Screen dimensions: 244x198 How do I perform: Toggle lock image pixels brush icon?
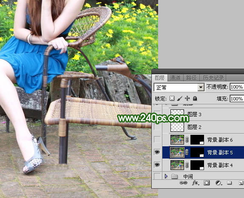coord(179,98)
